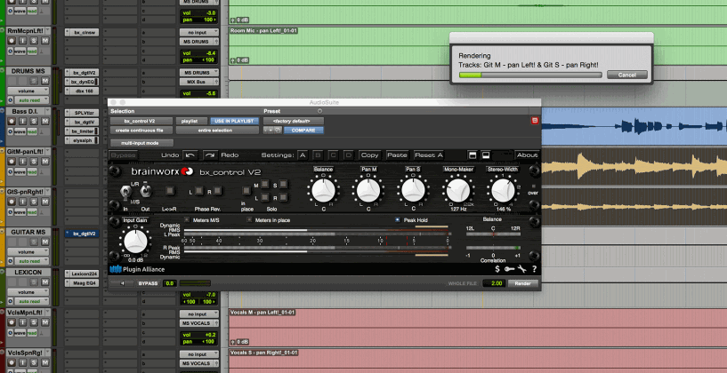Click the COMPARE button
Image resolution: width=727 pixels, height=373 pixels.
click(303, 131)
